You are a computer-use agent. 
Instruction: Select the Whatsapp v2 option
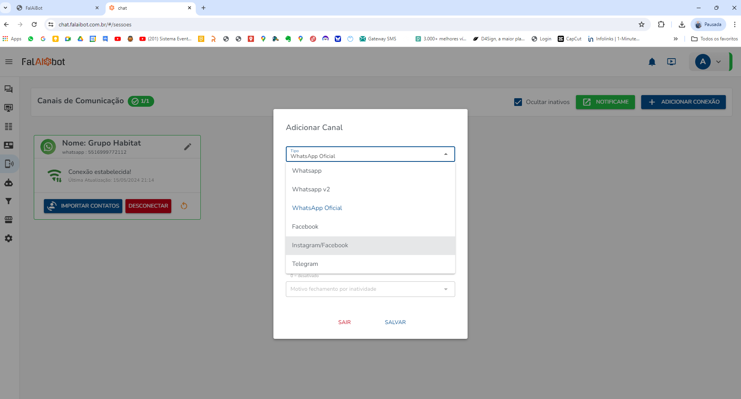pos(370,189)
